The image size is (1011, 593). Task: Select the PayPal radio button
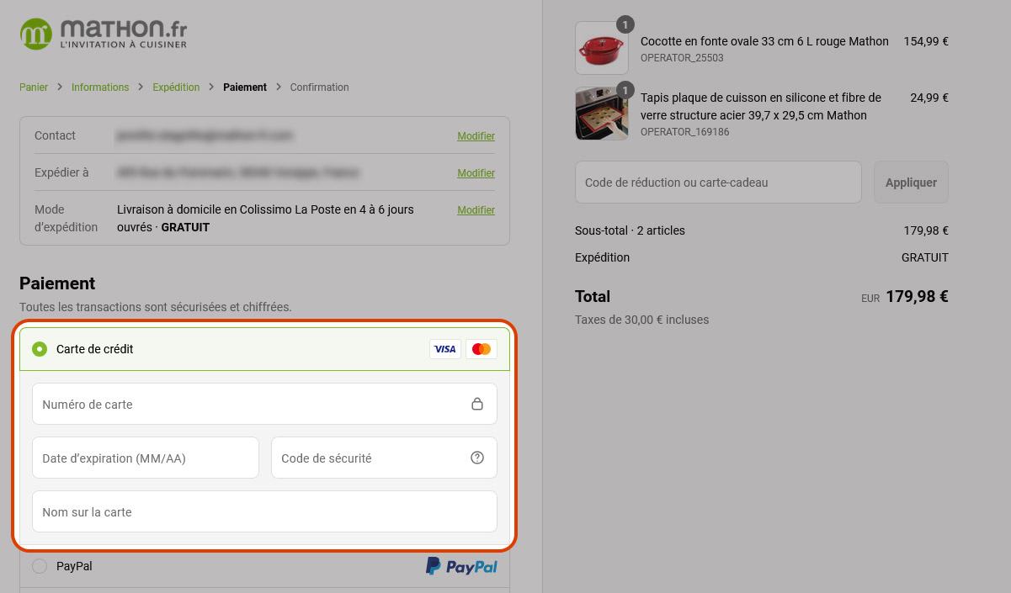tap(40, 567)
